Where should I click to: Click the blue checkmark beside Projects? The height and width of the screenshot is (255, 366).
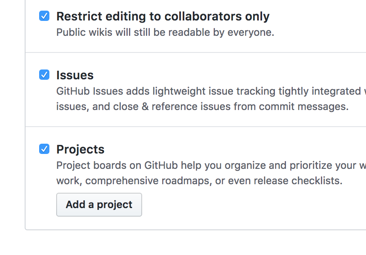[44, 149]
